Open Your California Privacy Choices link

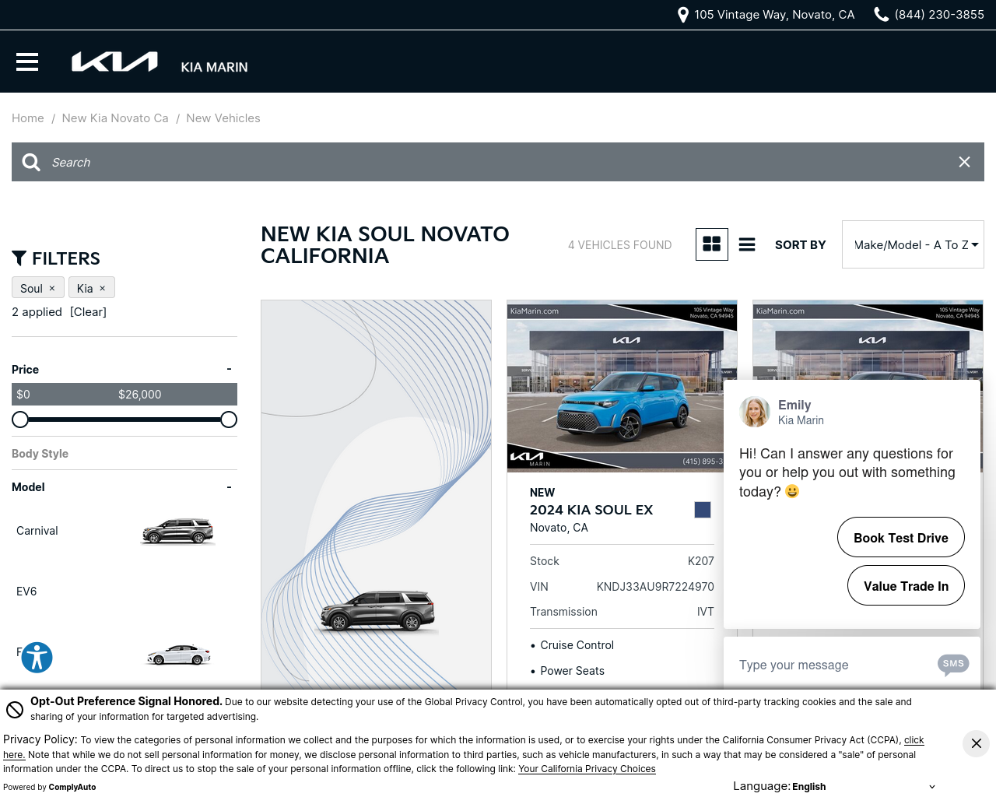click(x=587, y=769)
